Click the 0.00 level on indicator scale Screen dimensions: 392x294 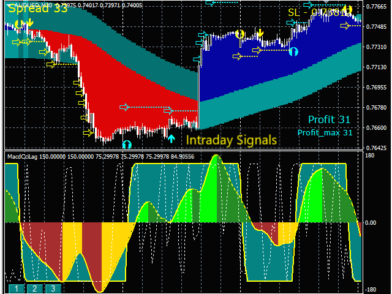point(371,222)
